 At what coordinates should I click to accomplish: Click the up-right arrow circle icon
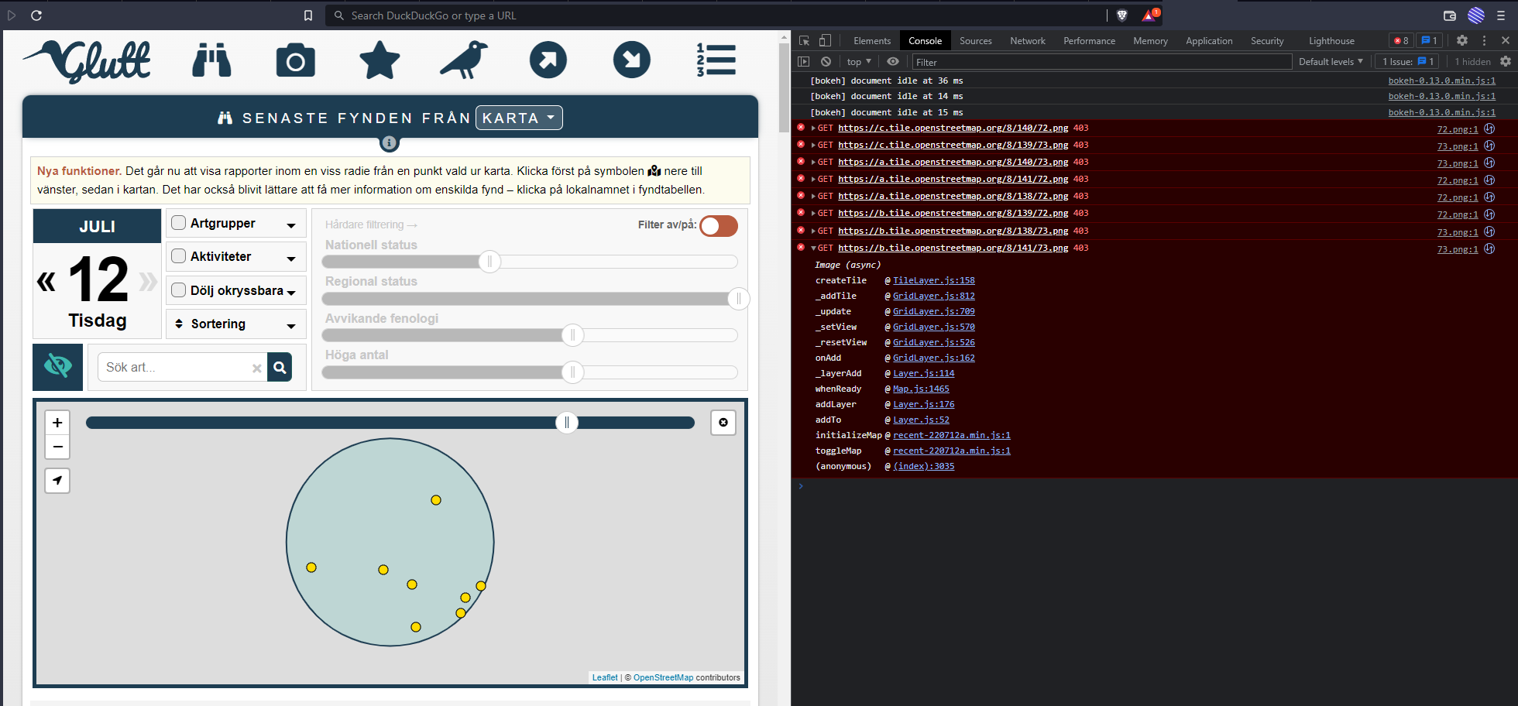[548, 60]
